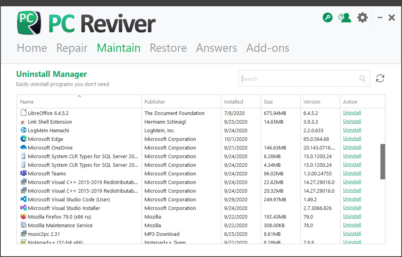Open support using the person icon
The image size is (402, 257).
(x=345, y=17)
